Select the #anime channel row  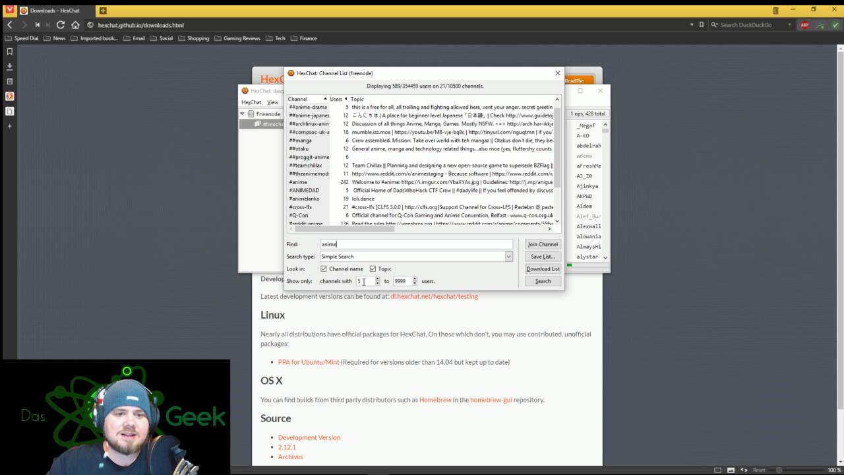tap(421, 182)
